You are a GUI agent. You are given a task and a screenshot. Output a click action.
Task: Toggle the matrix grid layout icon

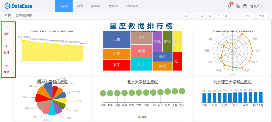click(186, 16)
